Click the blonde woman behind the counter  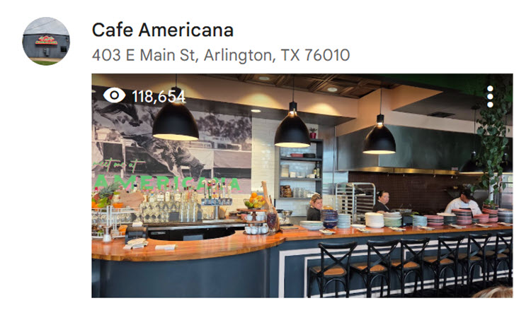click(x=314, y=207)
